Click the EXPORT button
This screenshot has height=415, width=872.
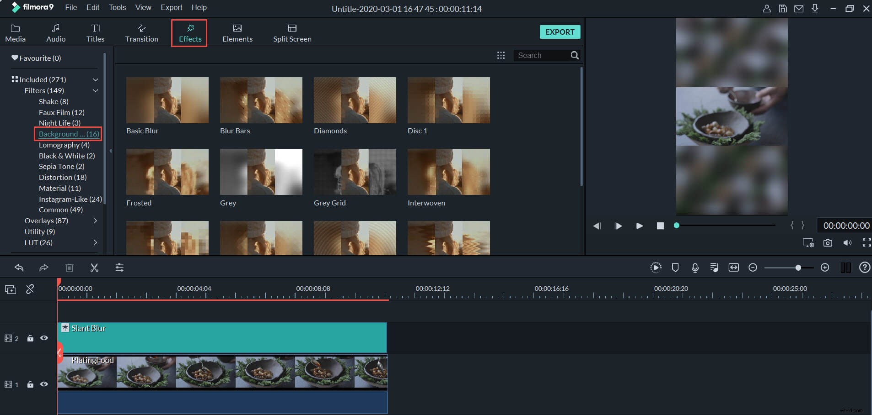[560, 32]
